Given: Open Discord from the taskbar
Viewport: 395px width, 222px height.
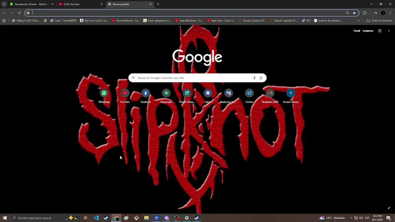Looking at the screenshot, I should [x=167, y=218].
